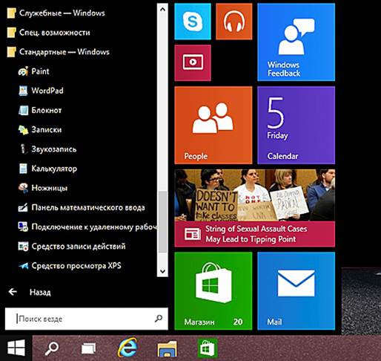Open the Video player tile
The width and height of the screenshot is (381, 361).
pyautogui.click(x=193, y=63)
